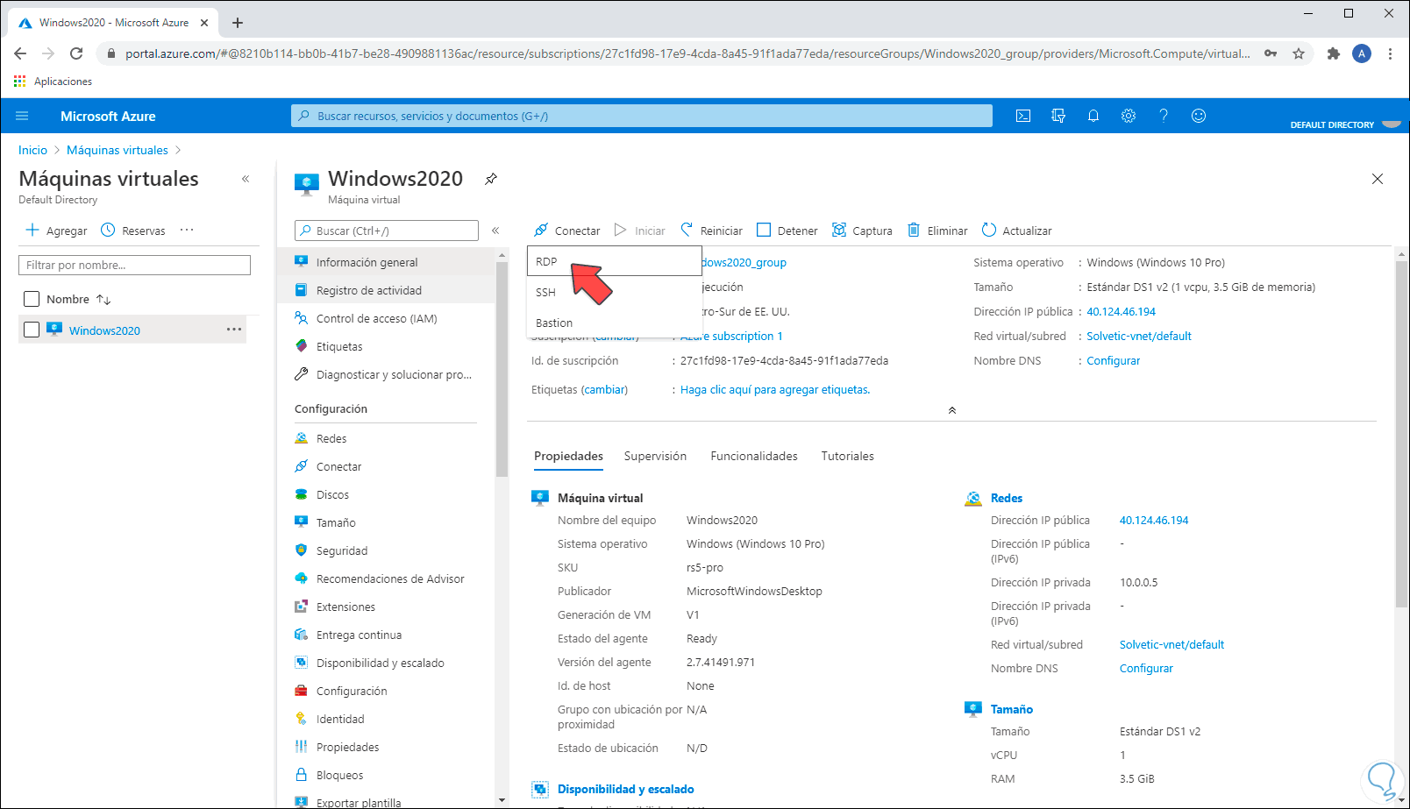Open Diagnosticar y solucionar problemas
The width and height of the screenshot is (1410, 809).
click(387, 374)
